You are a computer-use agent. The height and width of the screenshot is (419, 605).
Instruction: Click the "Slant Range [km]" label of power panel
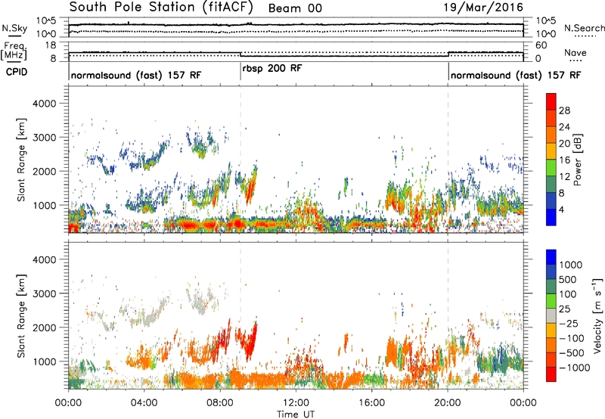coord(21,160)
